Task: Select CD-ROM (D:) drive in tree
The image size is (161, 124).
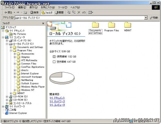Action: click(x=20, y=97)
